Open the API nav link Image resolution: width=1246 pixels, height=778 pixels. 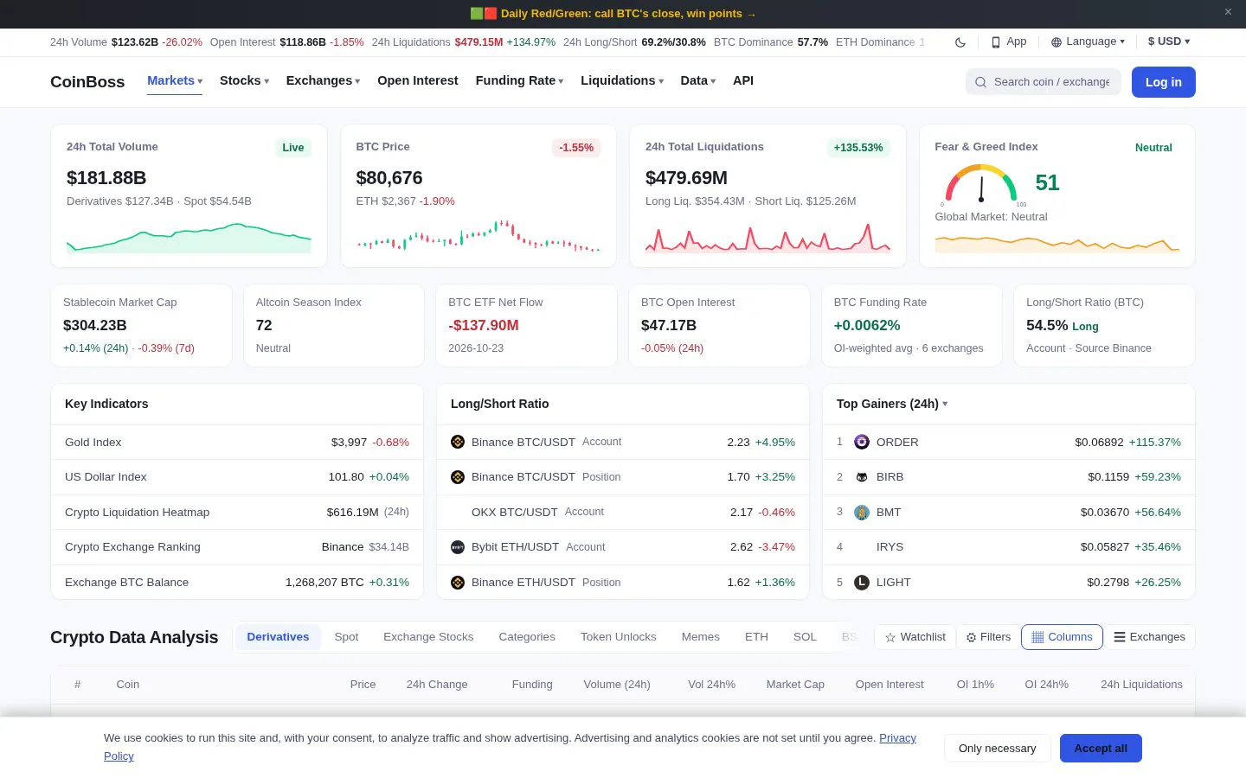pos(743,80)
